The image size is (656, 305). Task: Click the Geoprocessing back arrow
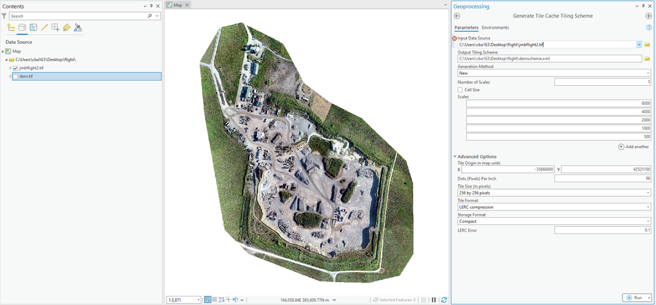(x=457, y=16)
